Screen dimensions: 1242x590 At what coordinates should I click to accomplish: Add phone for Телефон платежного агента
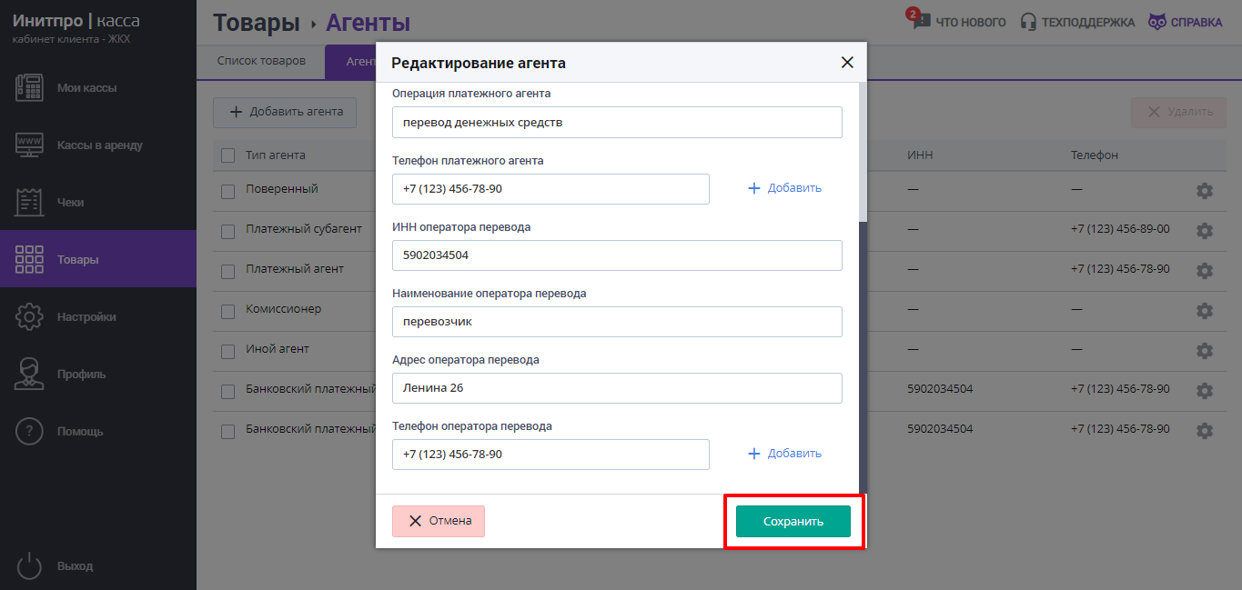click(x=784, y=188)
